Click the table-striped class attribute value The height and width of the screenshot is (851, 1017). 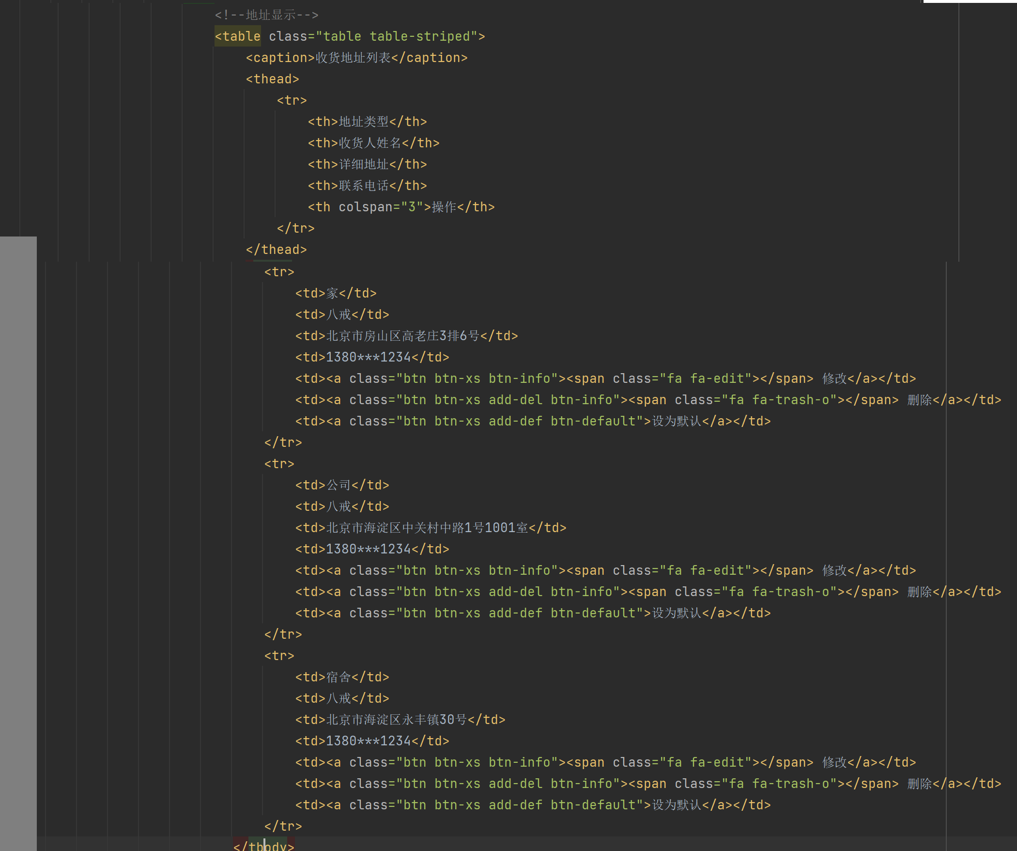pos(419,36)
